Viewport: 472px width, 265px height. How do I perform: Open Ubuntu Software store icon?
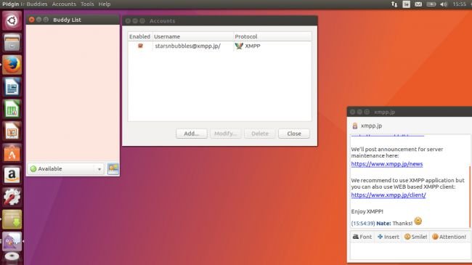coord(12,153)
